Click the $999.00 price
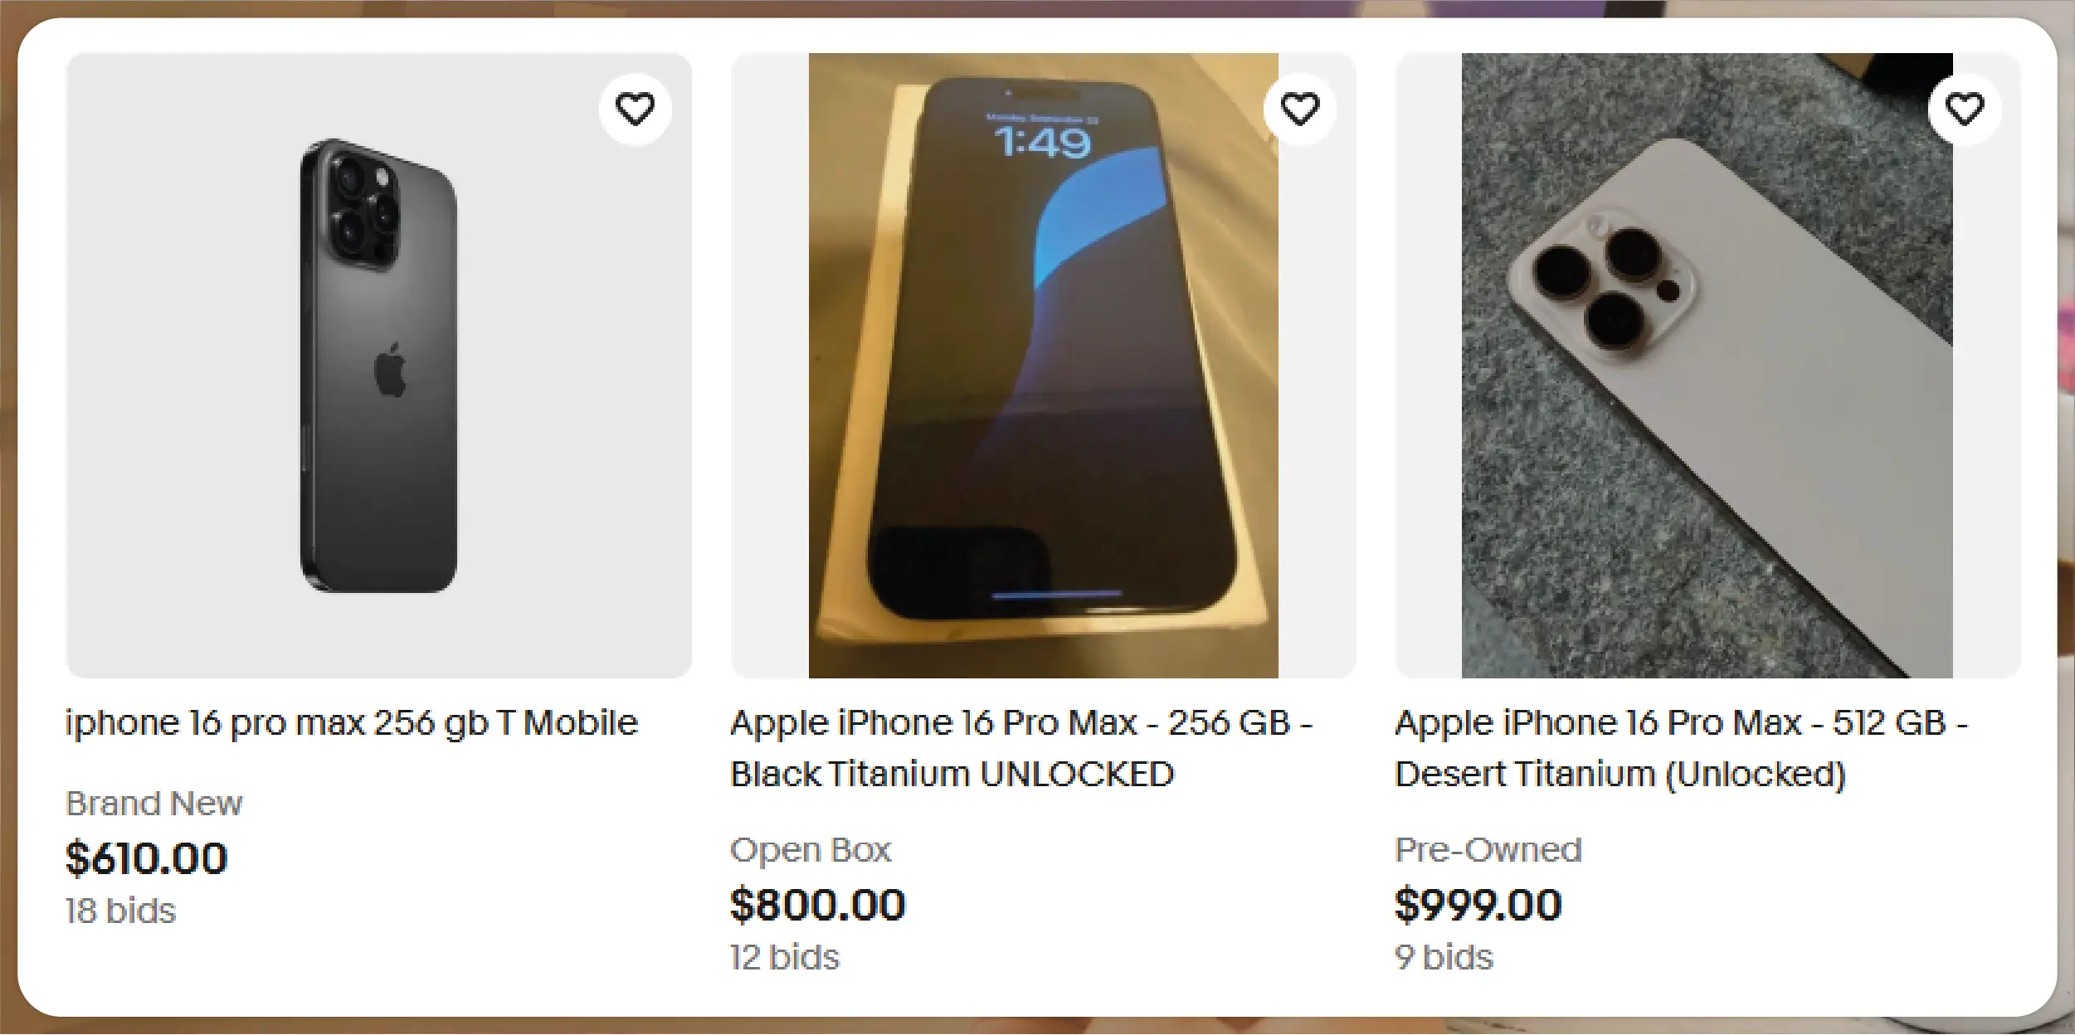Screen dimensions: 2075x1035 pyautogui.click(x=1478, y=904)
